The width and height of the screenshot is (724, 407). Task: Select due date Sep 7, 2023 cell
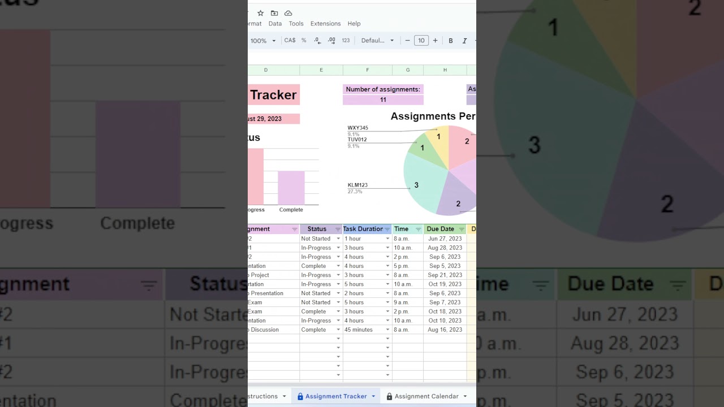tap(445, 302)
